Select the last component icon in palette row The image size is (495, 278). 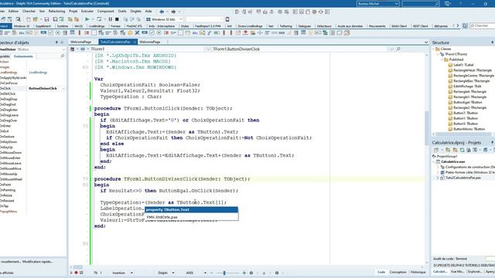pos(346,32)
